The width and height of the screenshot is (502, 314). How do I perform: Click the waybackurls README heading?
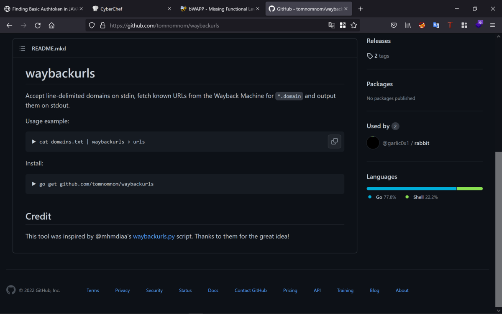(60, 73)
